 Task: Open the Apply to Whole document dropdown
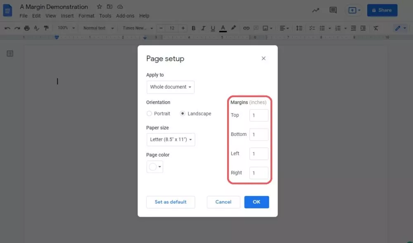click(x=171, y=87)
